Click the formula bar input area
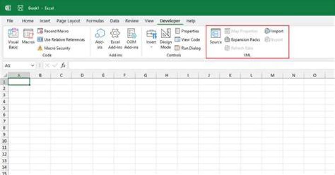This screenshot has height=175, width=335. [x=201, y=65]
